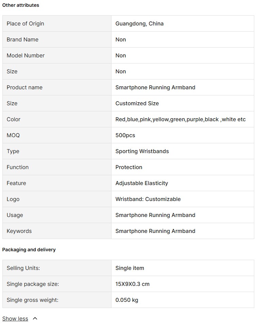The image size is (258, 328).
Task: Select the Keywords row value text
Action: pos(155,231)
